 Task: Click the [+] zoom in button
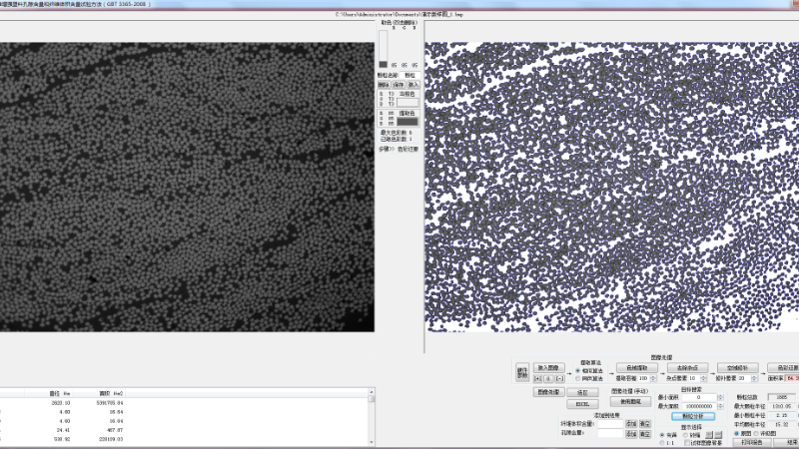tap(538, 379)
